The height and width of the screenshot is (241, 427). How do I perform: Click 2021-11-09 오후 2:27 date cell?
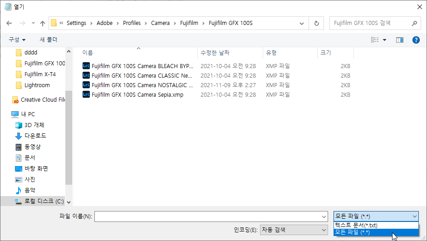[x=228, y=85]
